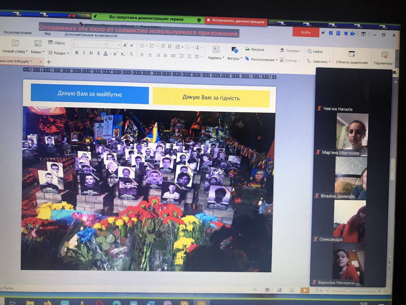Toggle italic text formatting
Image resolution: width=406 pixels, height=305 pixels.
84,53
